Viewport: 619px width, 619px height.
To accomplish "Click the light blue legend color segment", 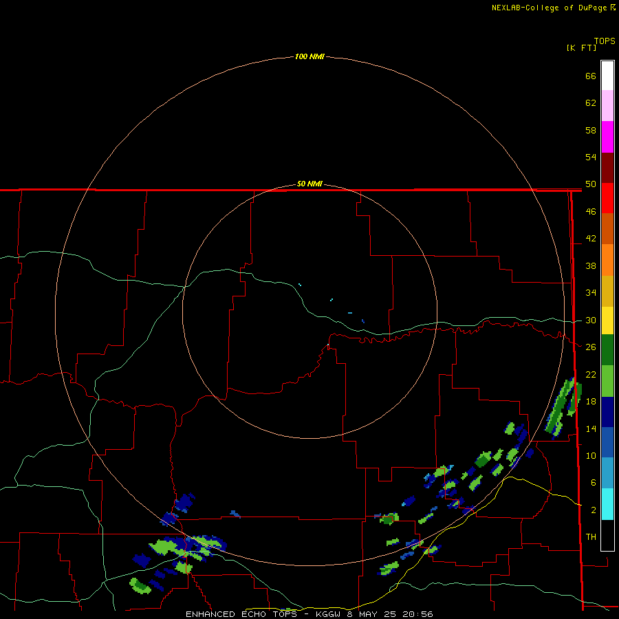I will click(x=607, y=473).
